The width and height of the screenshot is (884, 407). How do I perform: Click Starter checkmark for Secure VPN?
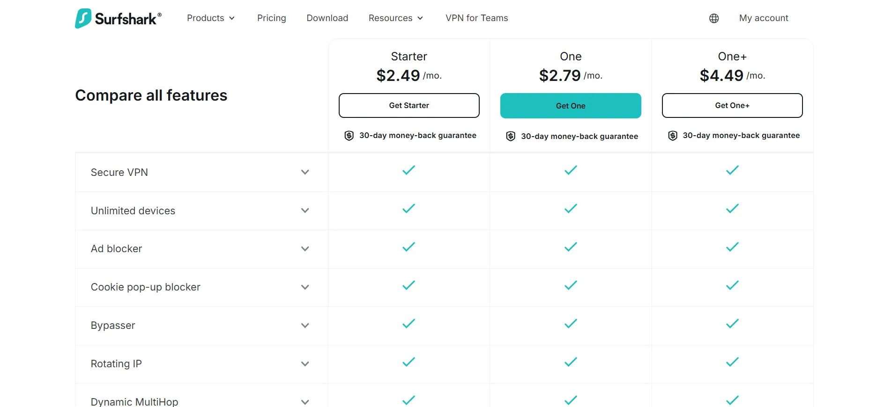pos(409,170)
